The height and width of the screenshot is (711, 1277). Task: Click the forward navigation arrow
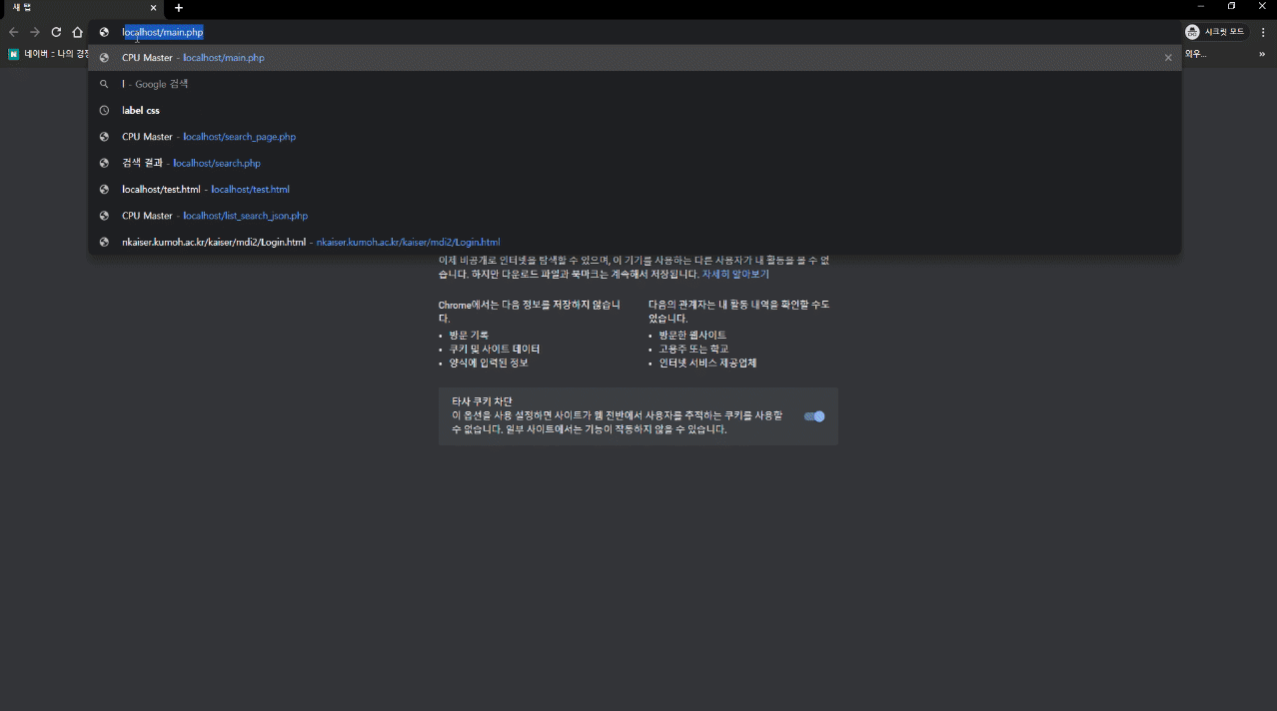click(35, 32)
